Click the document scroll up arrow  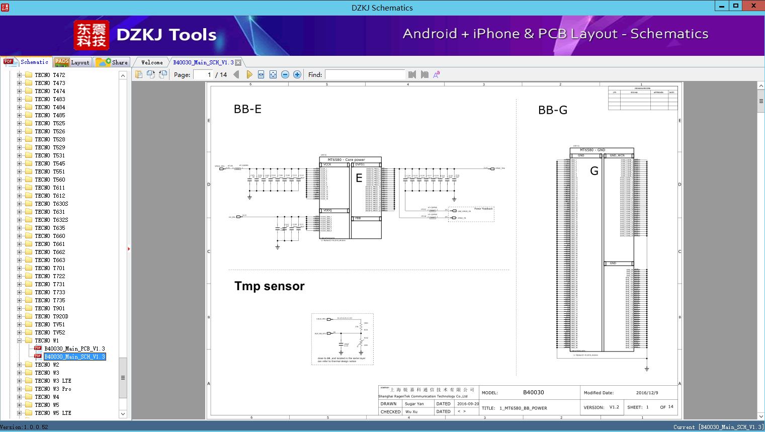pos(761,86)
